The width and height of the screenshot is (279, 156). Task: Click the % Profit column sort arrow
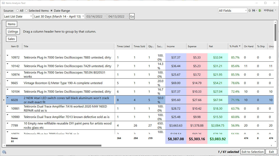(240, 46)
